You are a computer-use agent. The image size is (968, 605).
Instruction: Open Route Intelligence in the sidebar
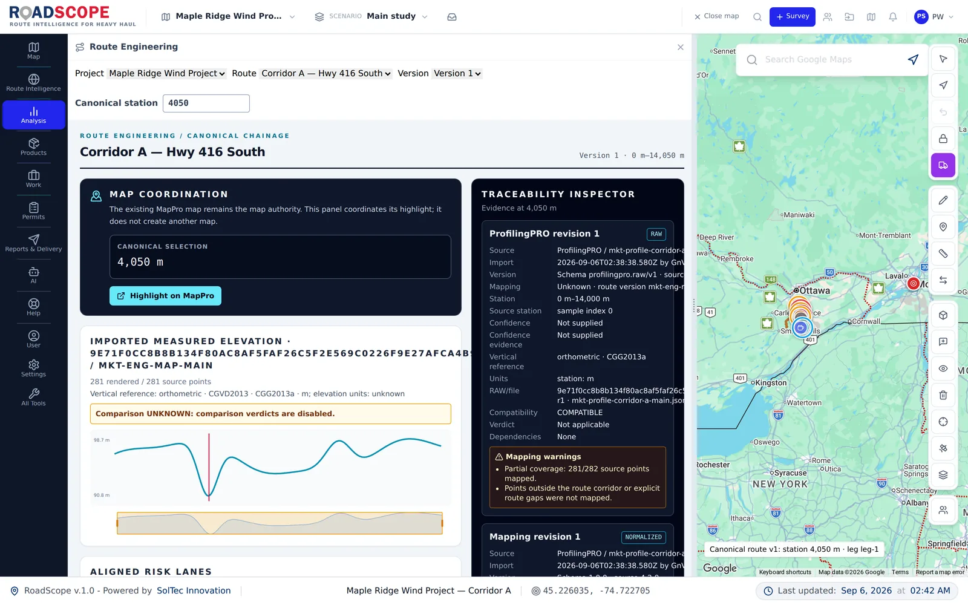(x=33, y=83)
